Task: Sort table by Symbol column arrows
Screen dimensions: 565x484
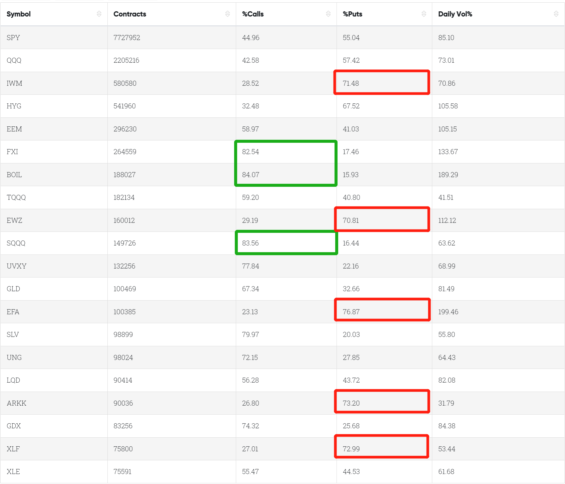Action: (99, 14)
